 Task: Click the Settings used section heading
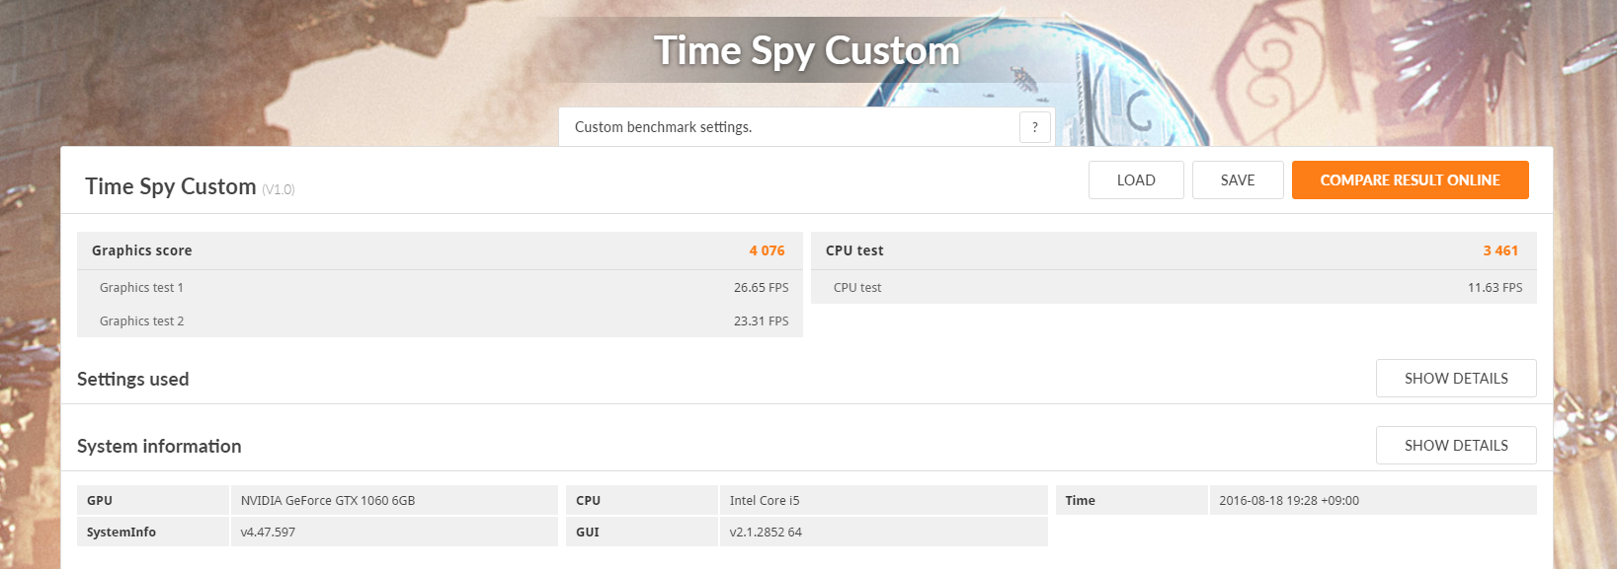tap(133, 380)
